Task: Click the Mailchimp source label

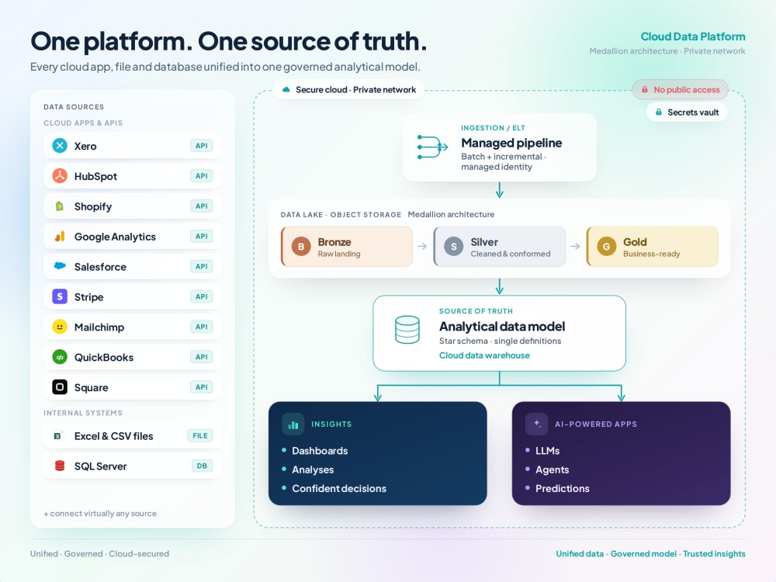Action: pos(99,327)
